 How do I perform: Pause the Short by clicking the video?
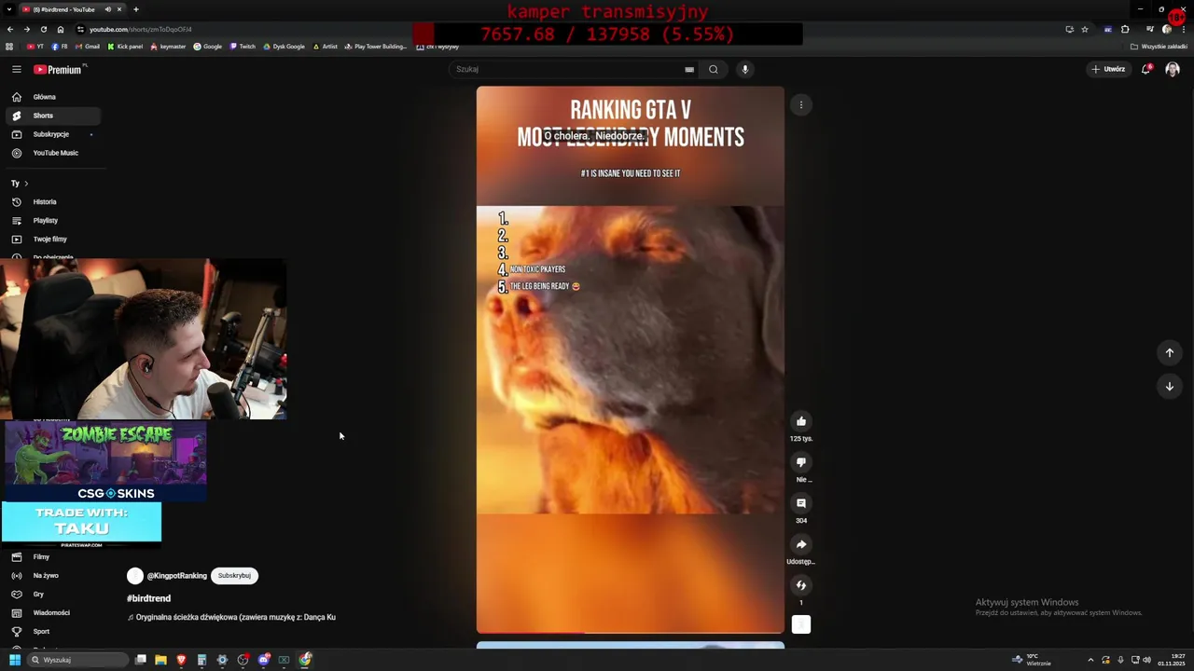pyautogui.click(x=631, y=360)
